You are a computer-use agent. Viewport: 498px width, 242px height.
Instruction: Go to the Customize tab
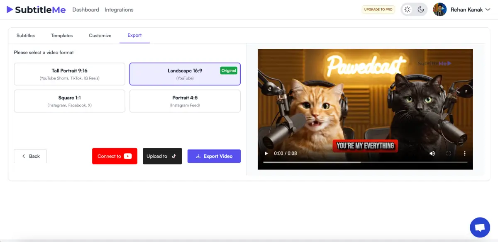click(x=100, y=36)
